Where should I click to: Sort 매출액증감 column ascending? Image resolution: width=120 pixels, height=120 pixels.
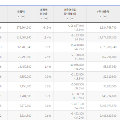(68, 19)
